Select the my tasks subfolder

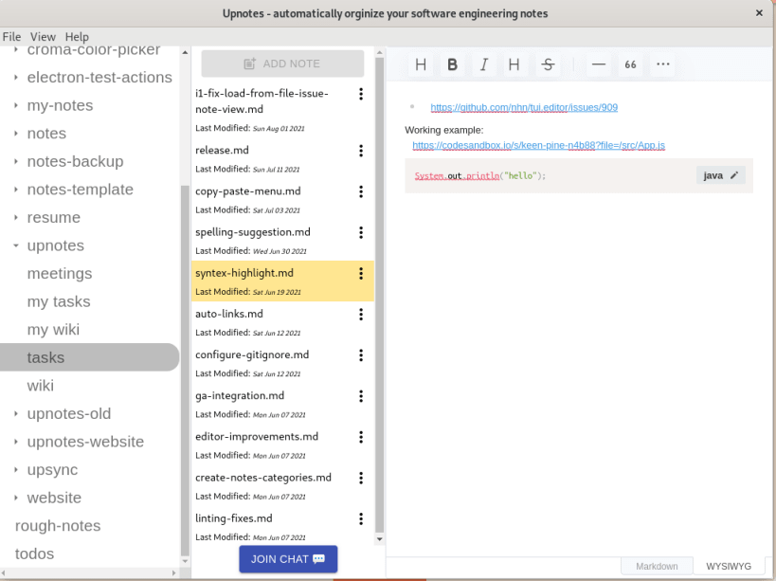pos(59,301)
